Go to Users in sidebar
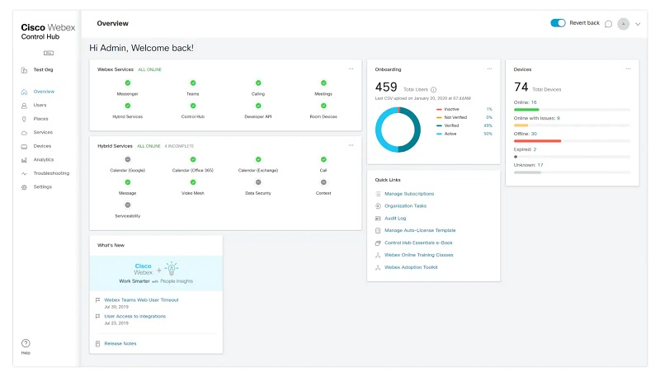 [x=40, y=106]
